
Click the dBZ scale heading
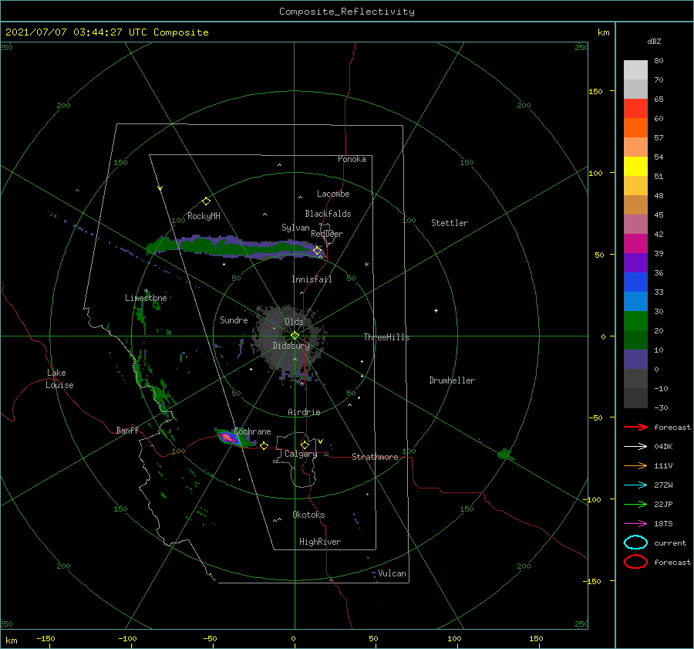click(x=654, y=42)
